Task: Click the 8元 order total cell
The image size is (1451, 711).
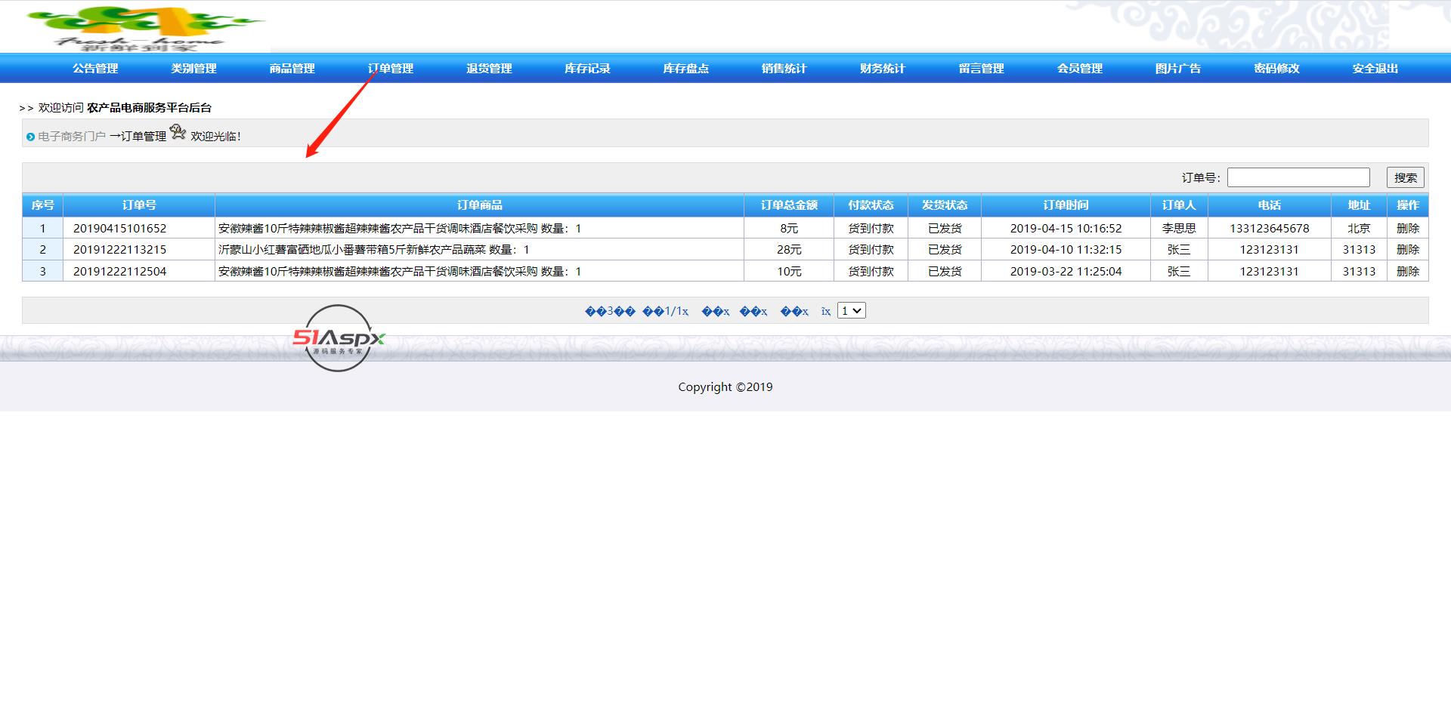Action: [x=789, y=228]
